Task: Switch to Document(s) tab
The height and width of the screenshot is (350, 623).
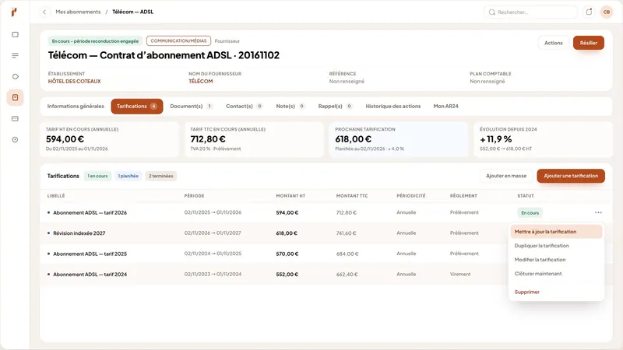Action: 191,107
